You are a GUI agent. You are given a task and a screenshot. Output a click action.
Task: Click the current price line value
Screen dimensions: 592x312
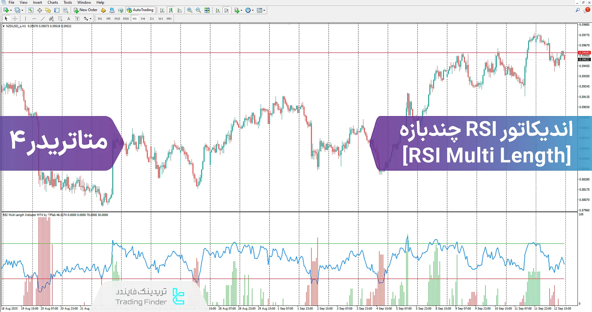point(584,52)
